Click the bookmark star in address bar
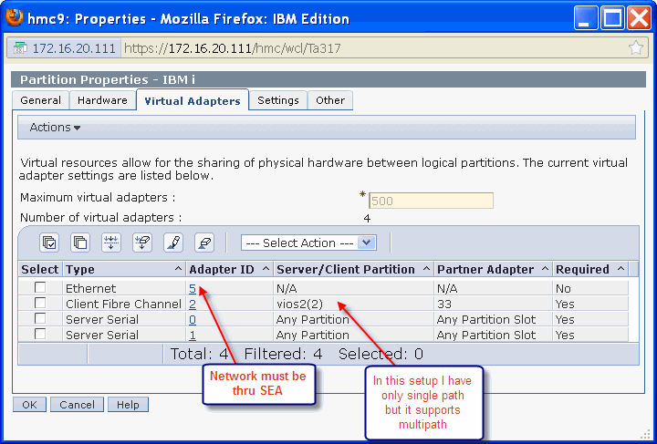The height and width of the screenshot is (444, 657). coord(635,48)
